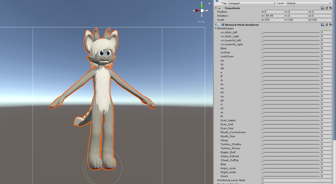336x184 pixels.
Task: Click the white center cube of scene gizmo
Action: coord(202,10)
